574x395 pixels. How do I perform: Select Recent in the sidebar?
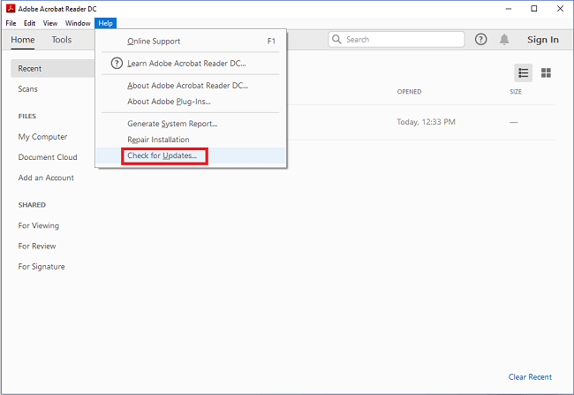(x=52, y=69)
